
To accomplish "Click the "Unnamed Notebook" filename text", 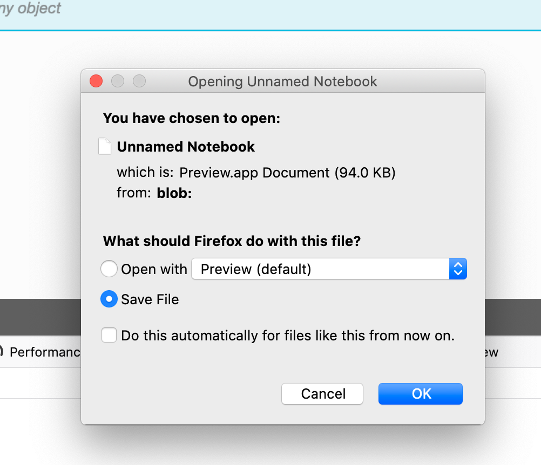I will (185, 146).
